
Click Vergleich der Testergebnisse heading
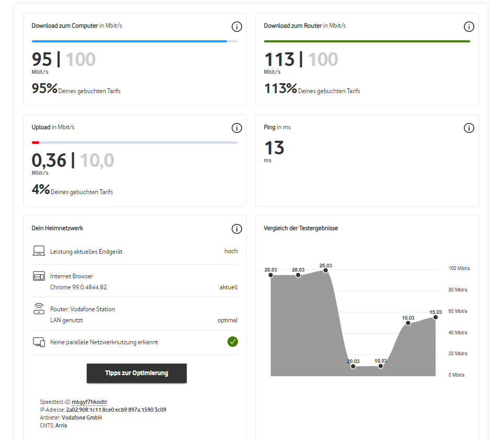(301, 228)
